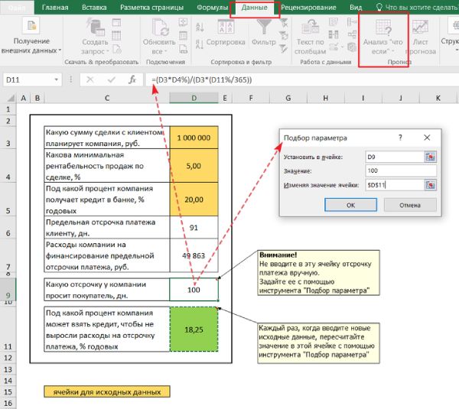Image resolution: width=459 pixels, height=409 pixels.
Task: Click the range selector next to D9 field
Action: tap(431, 156)
